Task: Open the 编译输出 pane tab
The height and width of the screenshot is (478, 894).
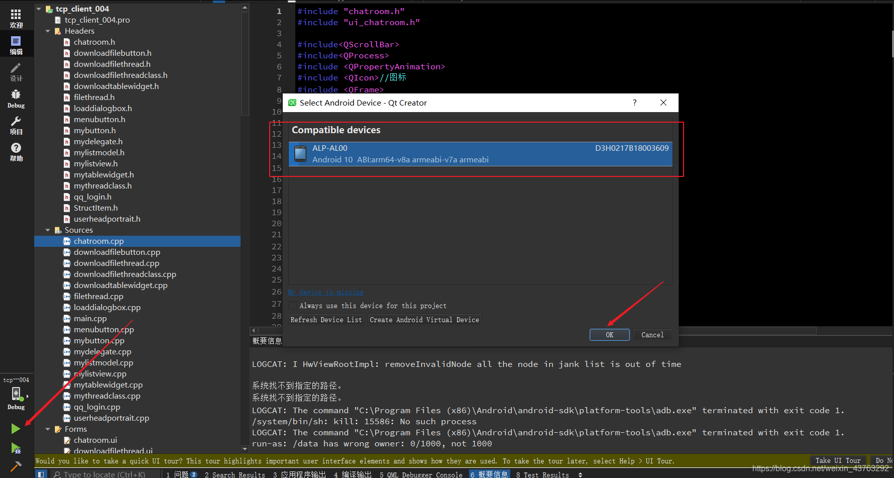Action: [353, 474]
